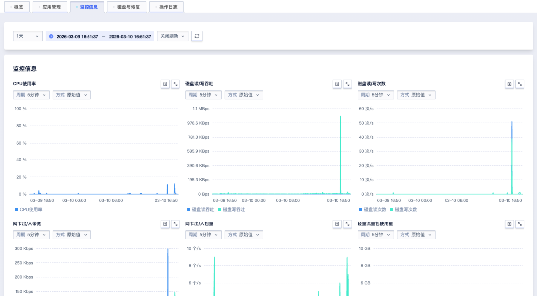This screenshot has height=296, width=537.
Task: Click the CPU使用率 chart title
Action: point(25,84)
